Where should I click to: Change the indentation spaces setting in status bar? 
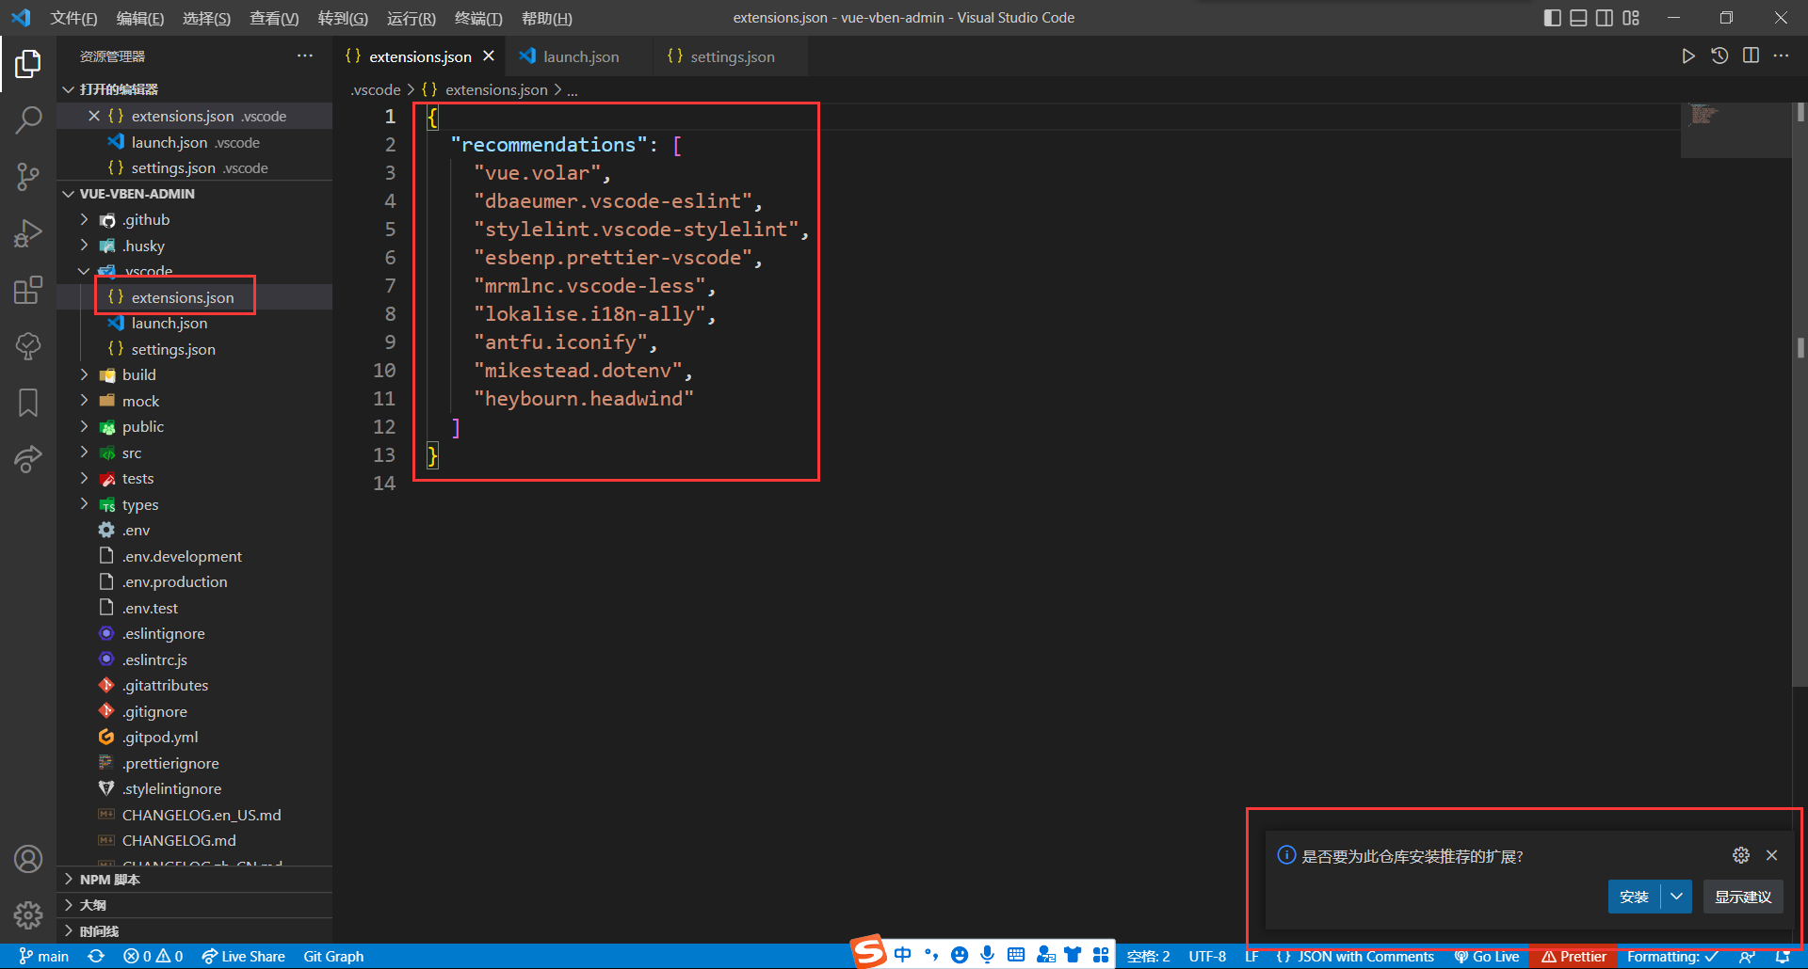click(1148, 956)
